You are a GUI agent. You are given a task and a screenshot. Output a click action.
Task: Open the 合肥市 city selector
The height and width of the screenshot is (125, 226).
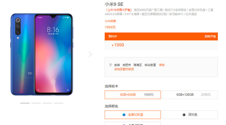(127, 65)
